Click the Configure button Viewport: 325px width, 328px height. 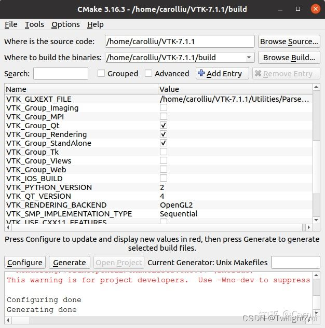click(25, 262)
